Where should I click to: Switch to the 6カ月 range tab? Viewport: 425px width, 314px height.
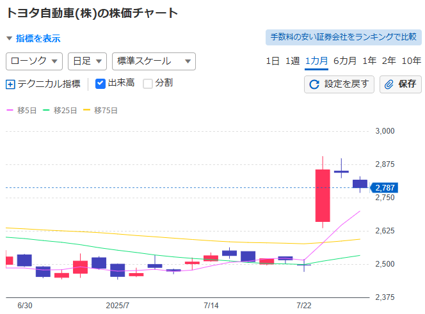(x=345, y=61)
